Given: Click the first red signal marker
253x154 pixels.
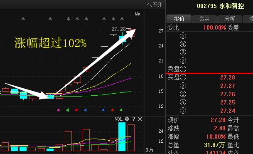Looking at the screenshot, I should click(x=76, y=110).
